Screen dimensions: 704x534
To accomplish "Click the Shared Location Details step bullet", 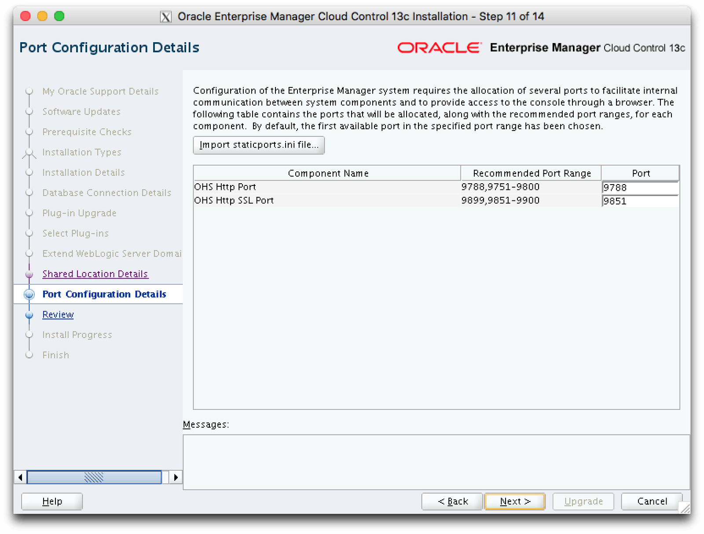I will tap(29, 274).
